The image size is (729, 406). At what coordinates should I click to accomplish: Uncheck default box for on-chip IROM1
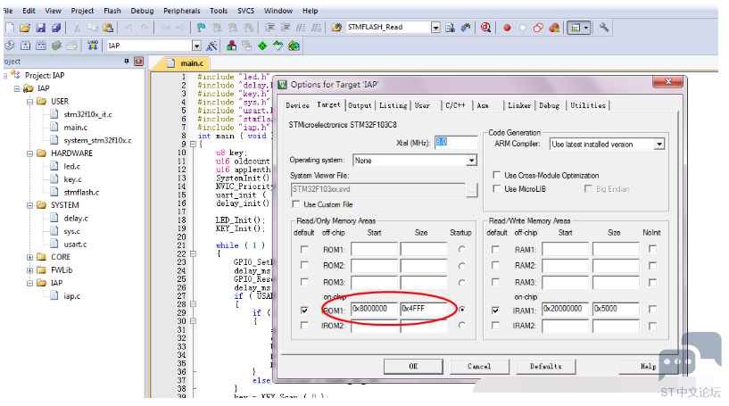click(x=304, y=310)
